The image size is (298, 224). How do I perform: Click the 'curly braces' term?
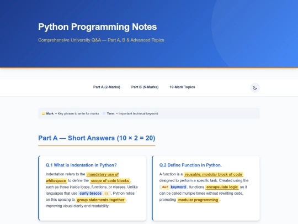(91, 194)
